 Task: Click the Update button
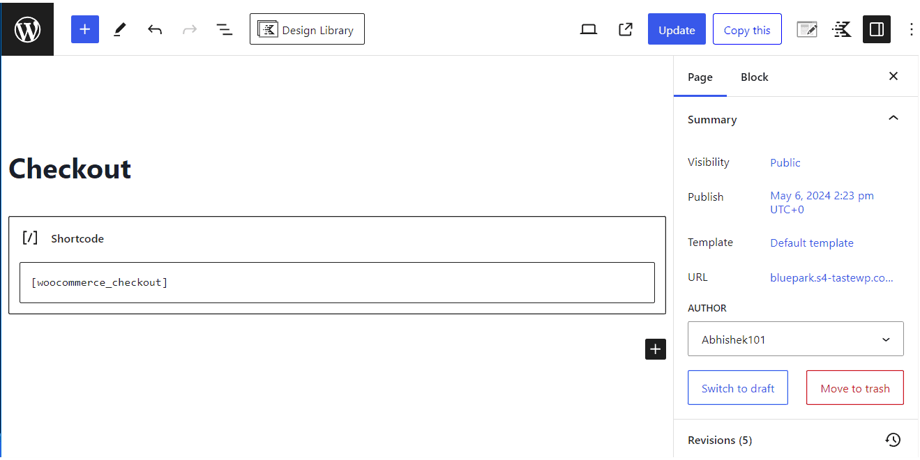coord(676,29)
